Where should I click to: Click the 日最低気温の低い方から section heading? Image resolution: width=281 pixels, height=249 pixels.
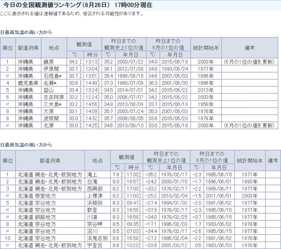(x=26, y=145)
